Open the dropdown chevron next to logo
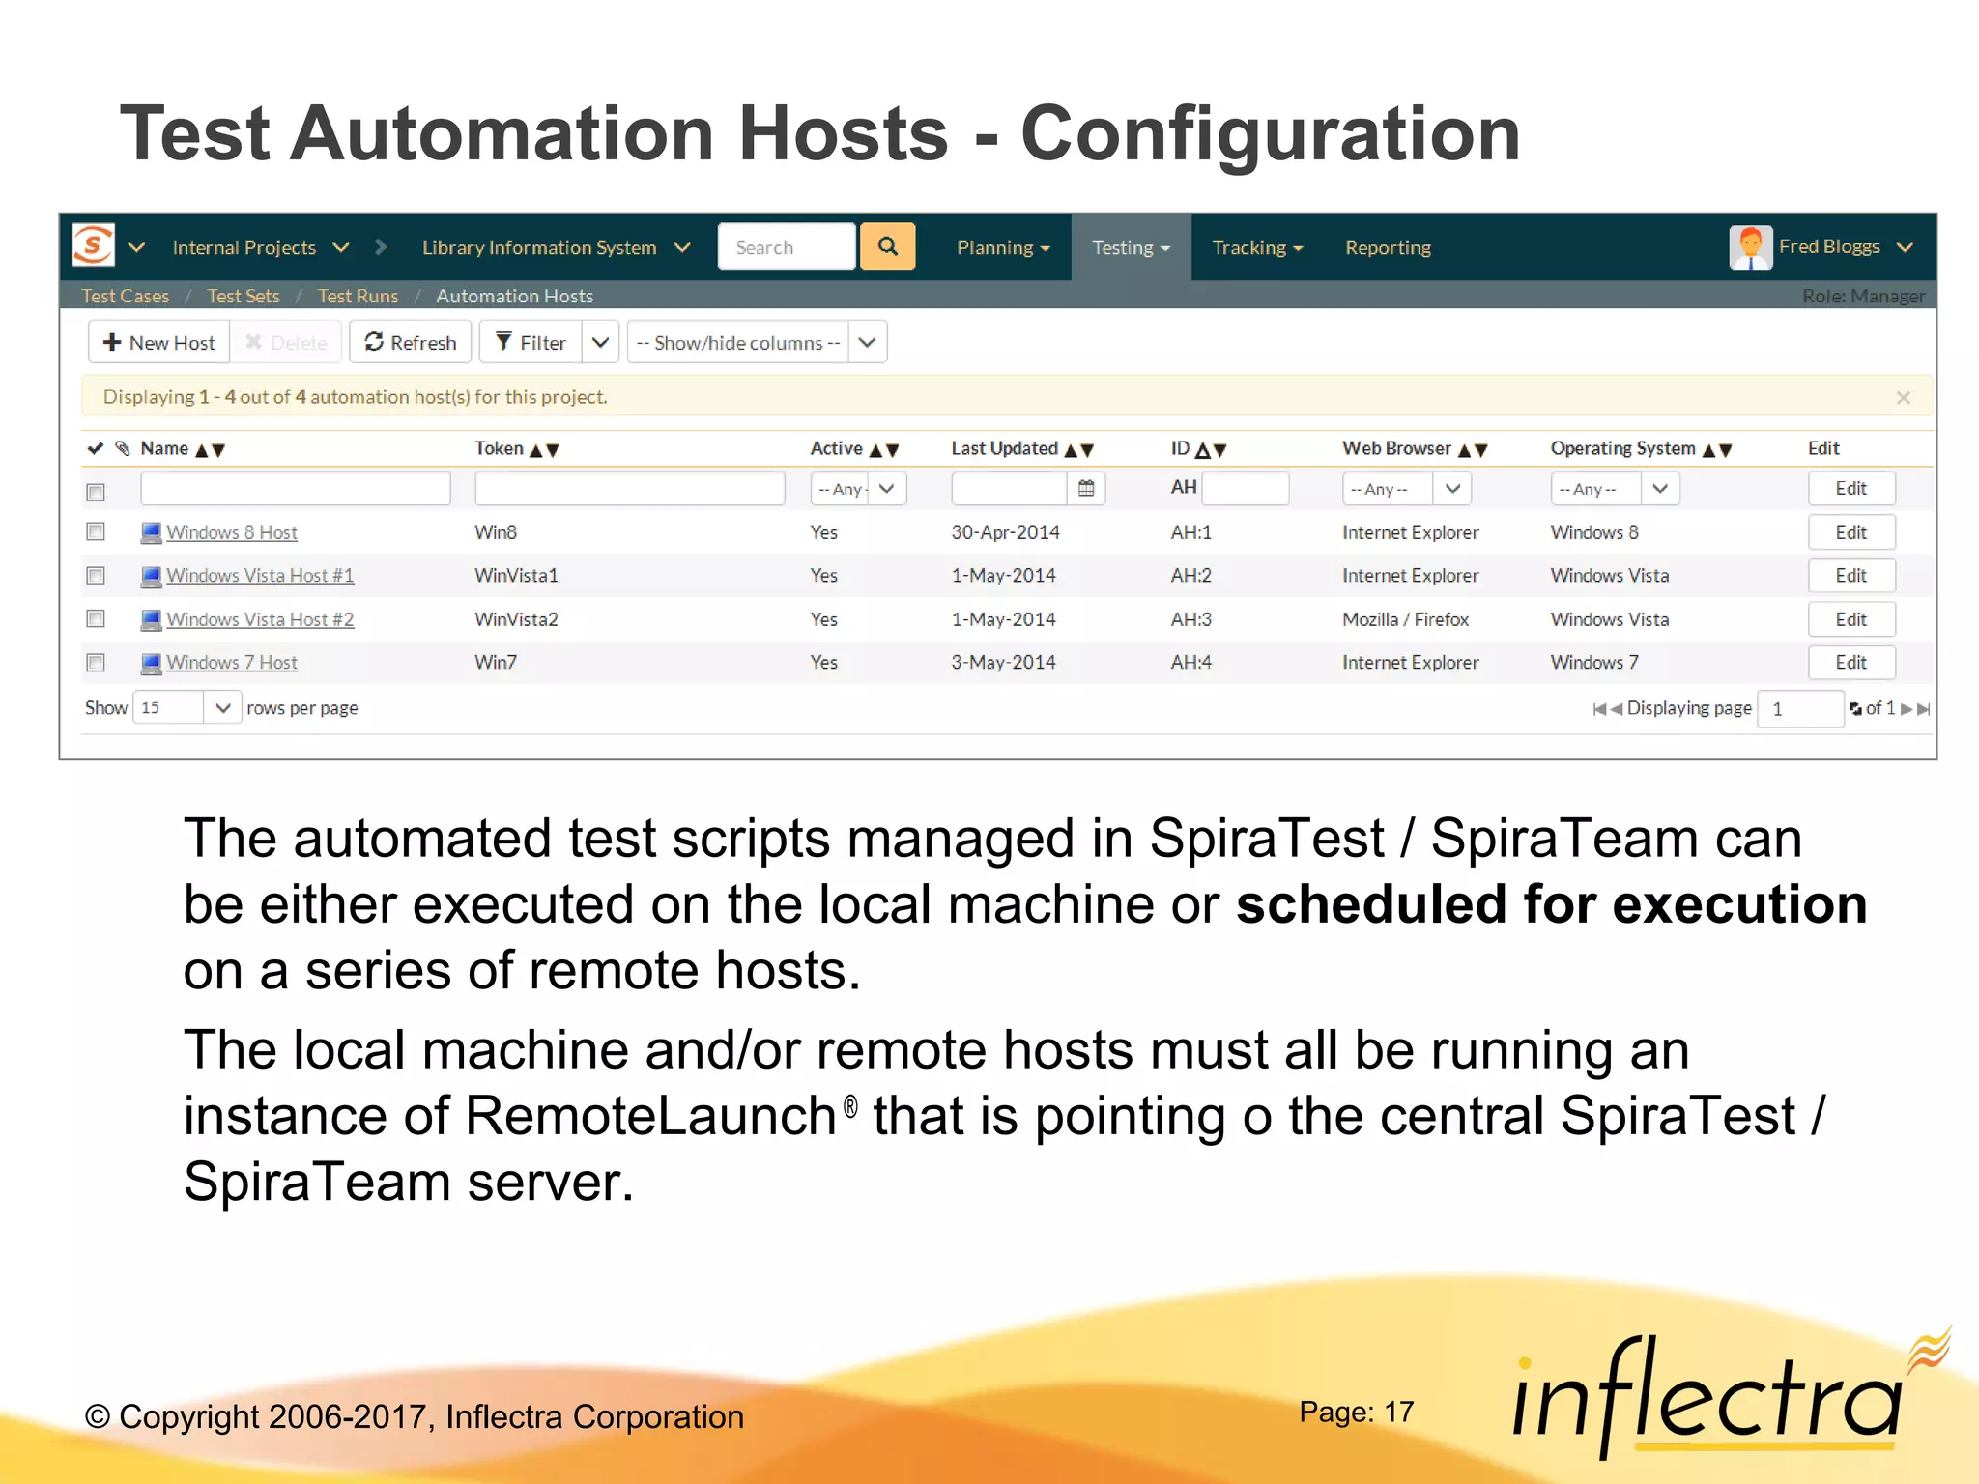This screenshot has height=1484, width=1979. 137,247
